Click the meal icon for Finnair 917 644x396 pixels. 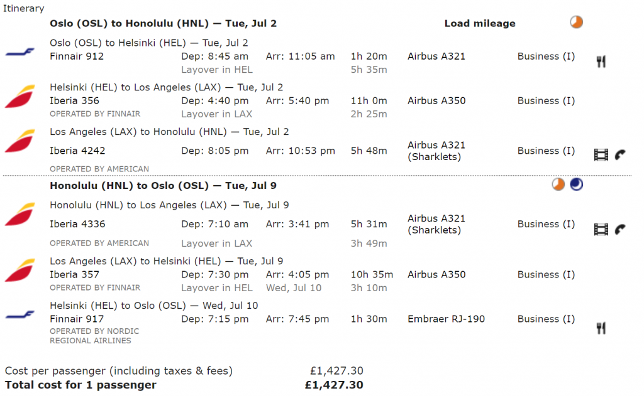601,328
